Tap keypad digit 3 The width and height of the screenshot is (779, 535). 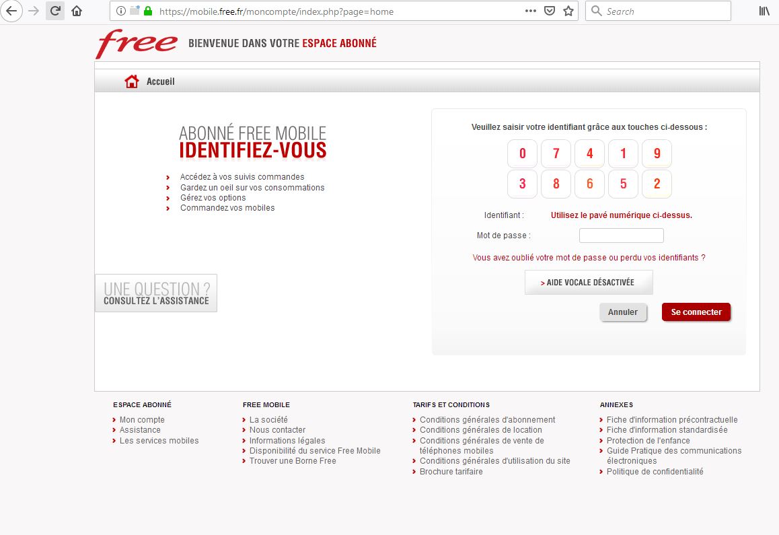coord(522,184)
